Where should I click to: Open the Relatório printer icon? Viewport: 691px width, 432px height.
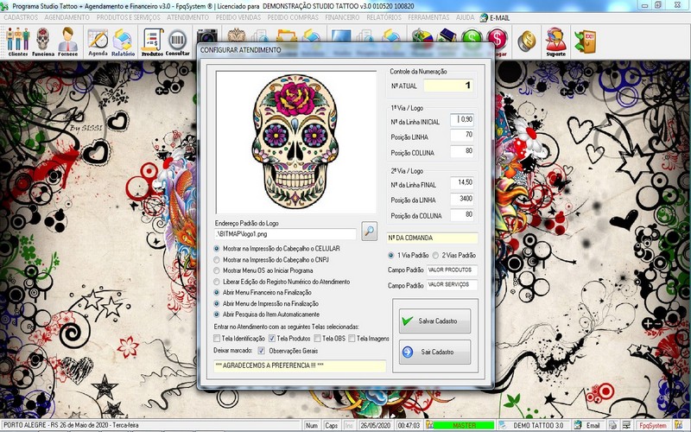pyautogui.click(x=123, y=41)
